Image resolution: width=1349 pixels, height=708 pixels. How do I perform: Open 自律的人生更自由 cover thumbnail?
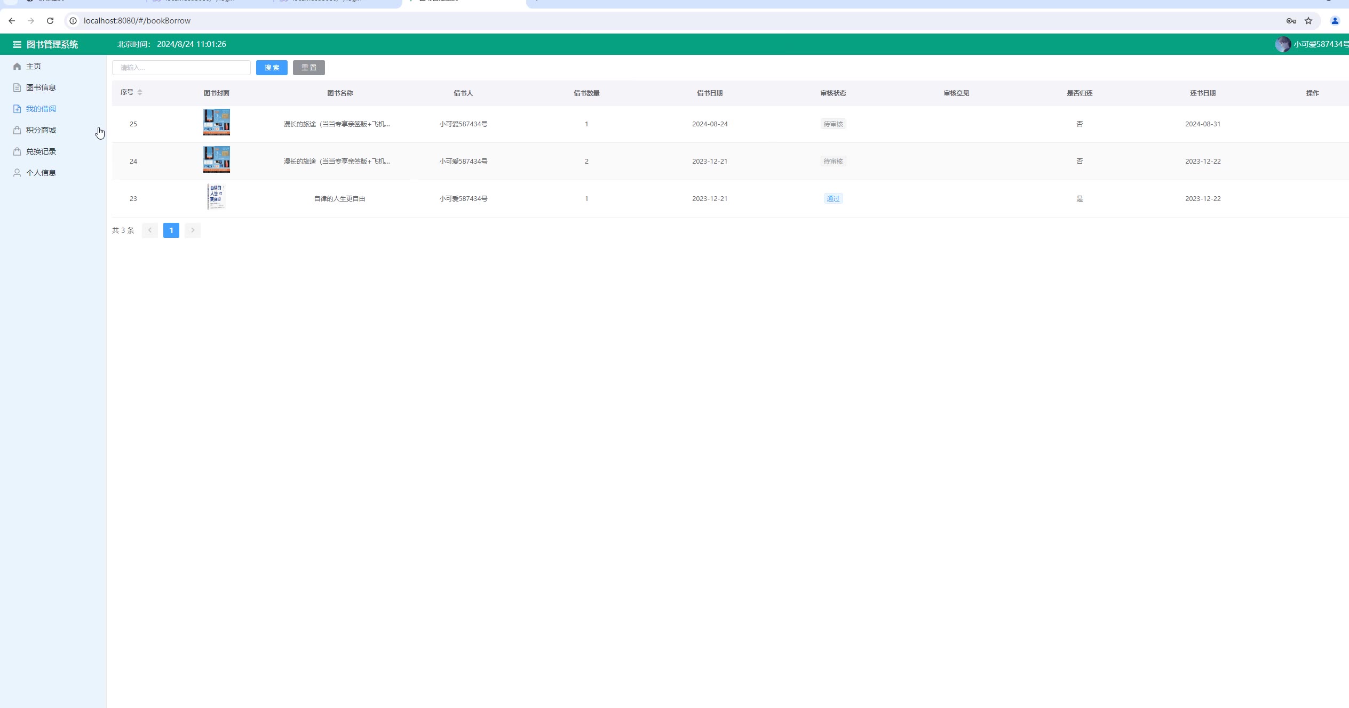[x=217, y=197]
